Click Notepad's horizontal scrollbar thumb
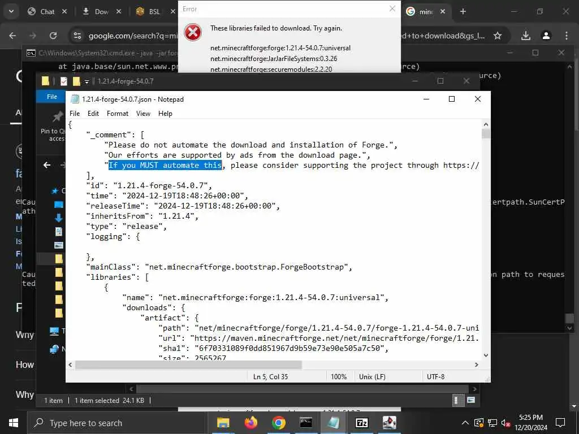 tap(188, 364)
